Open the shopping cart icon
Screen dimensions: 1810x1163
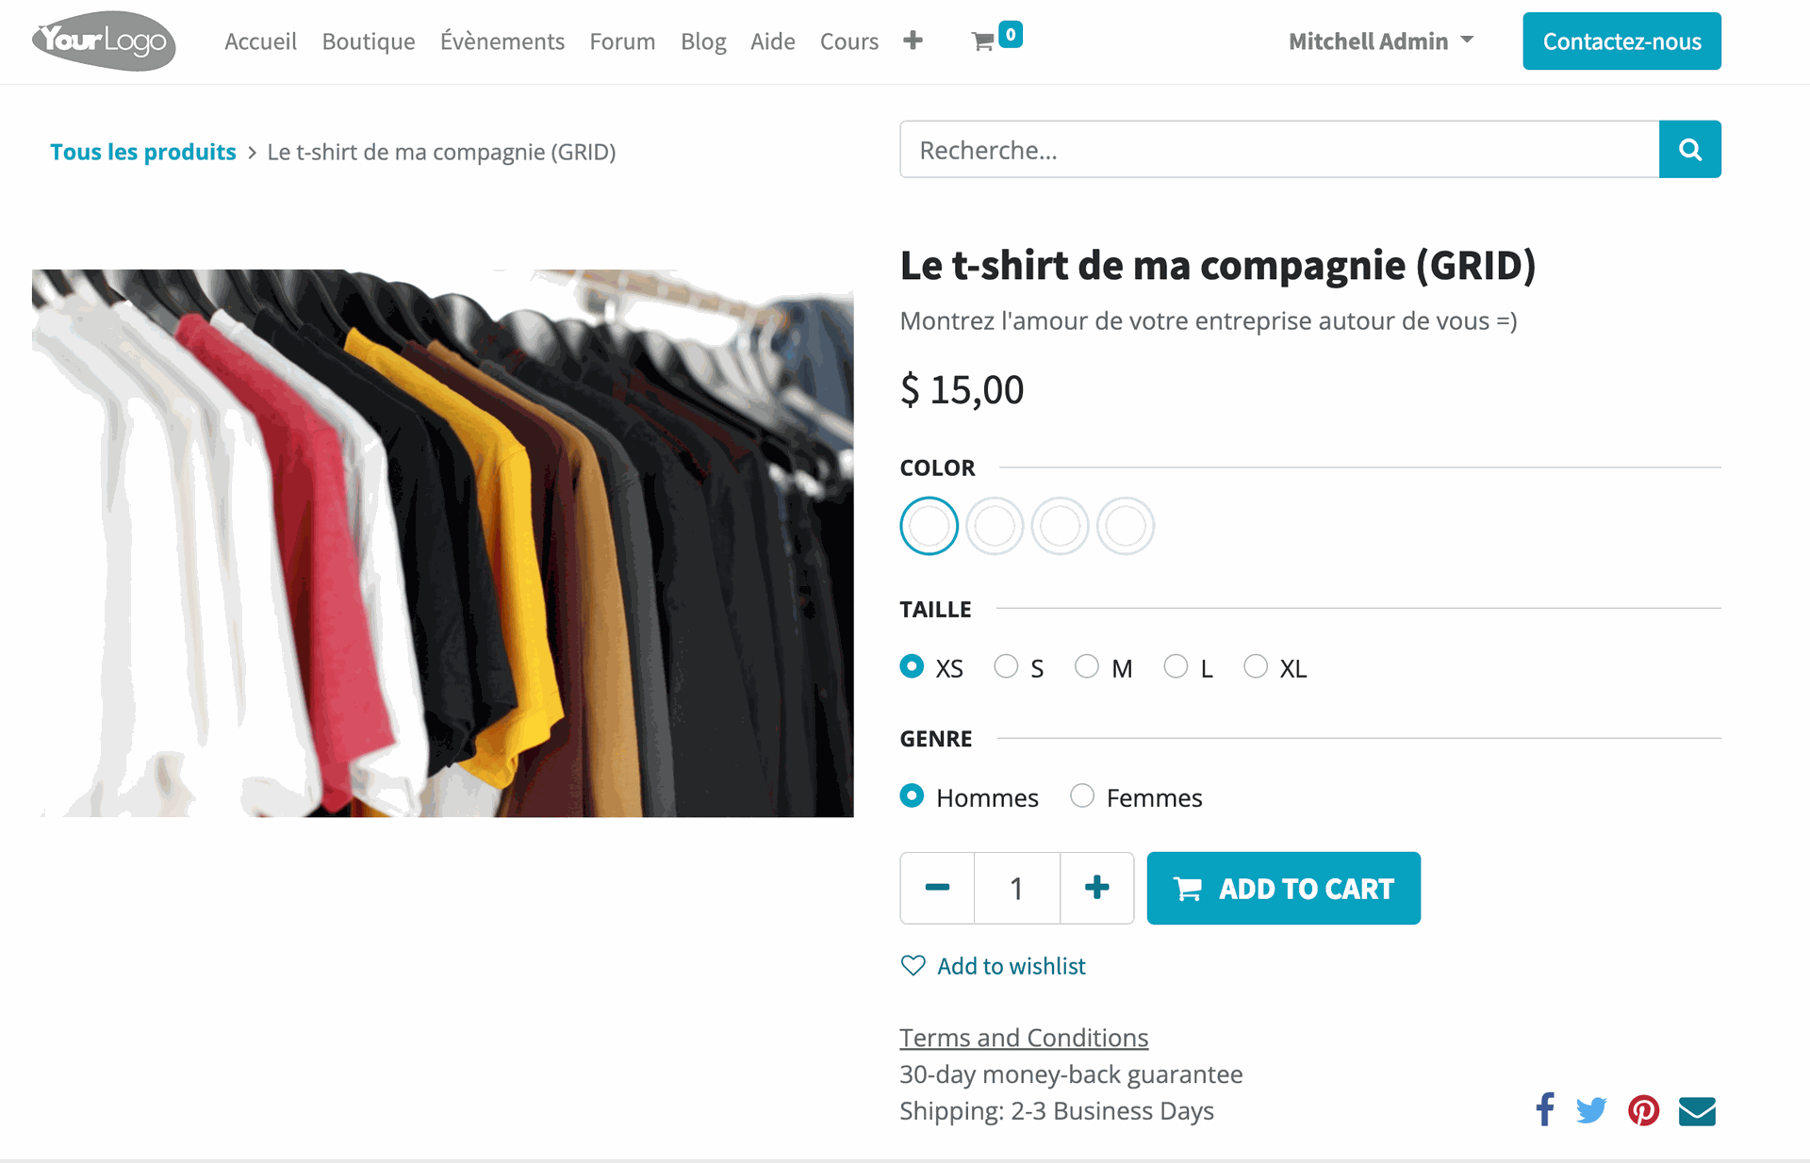point(988,41)
